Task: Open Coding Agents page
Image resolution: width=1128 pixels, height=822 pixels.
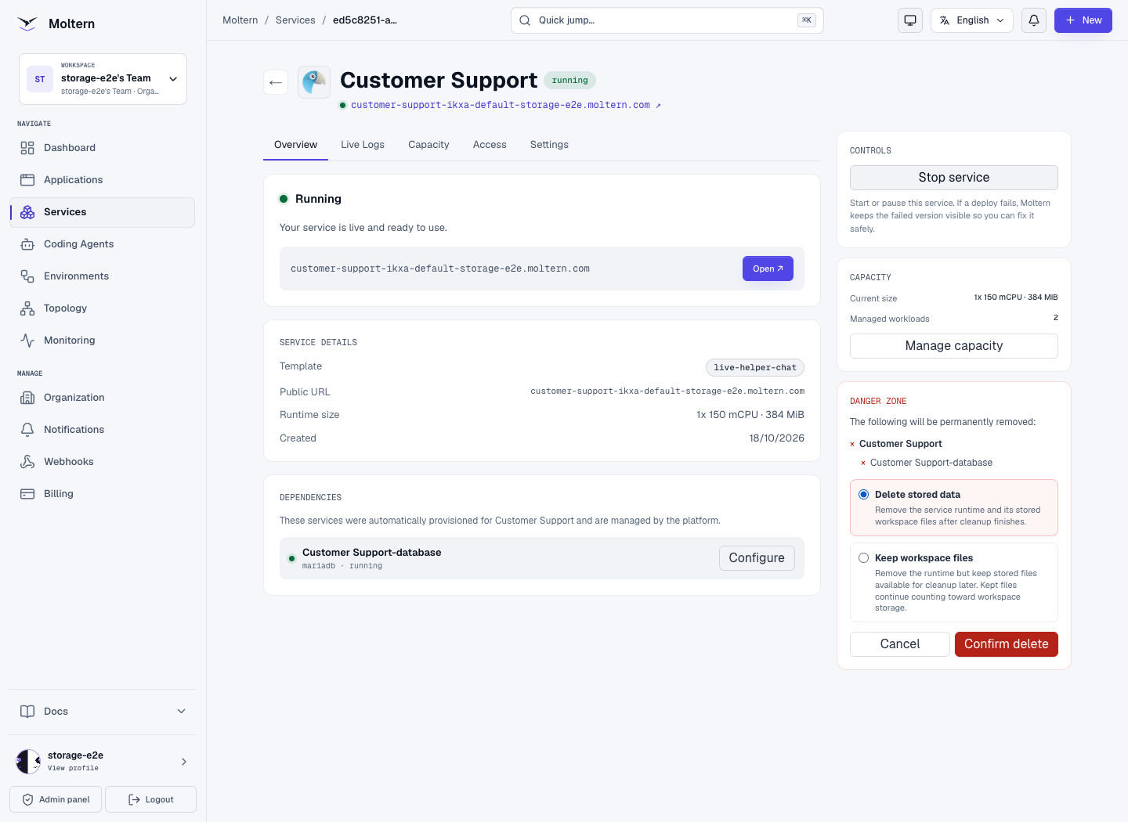Action: coord(102,244)
